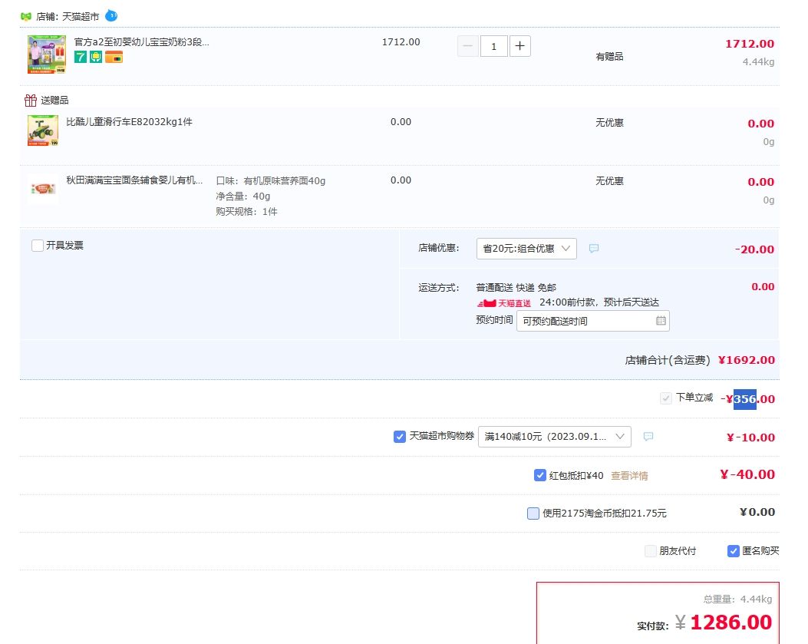Click the orange credit card badge

tap(114, 57)
